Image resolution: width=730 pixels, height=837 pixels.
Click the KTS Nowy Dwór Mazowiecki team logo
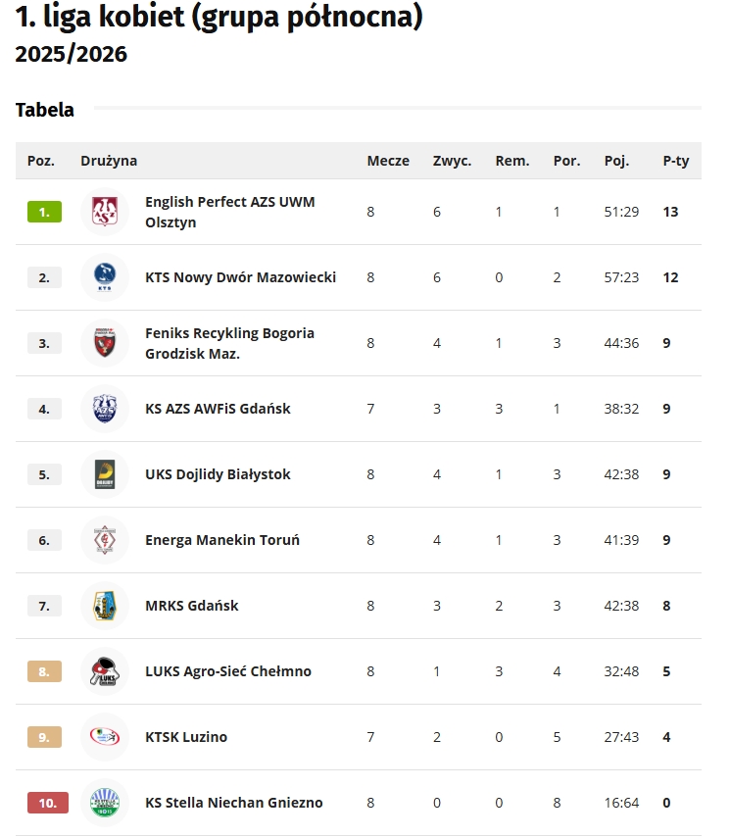click(105, 277)
